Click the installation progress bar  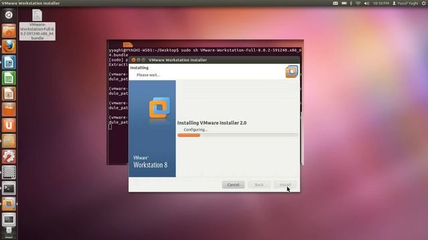[x=237, y=135]
